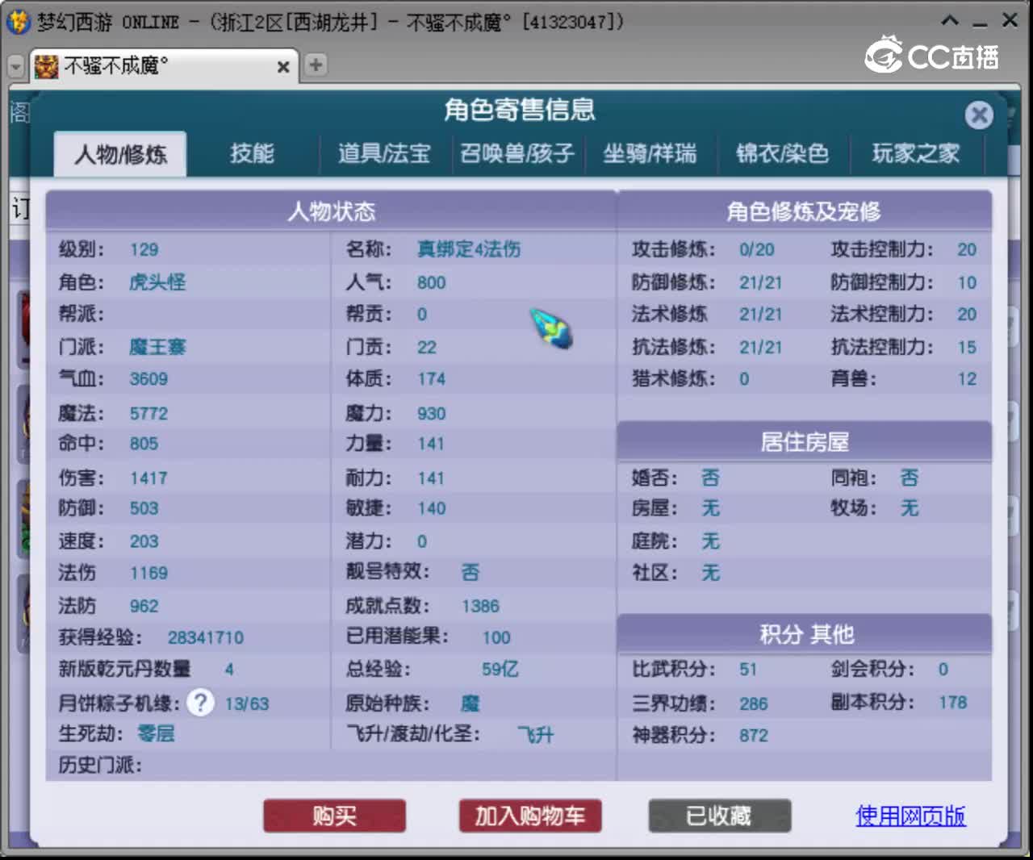Viewport: 1033px width, 860px height.
Task: Open the 锦衣/染色 tab
Action: coord(782,153)
